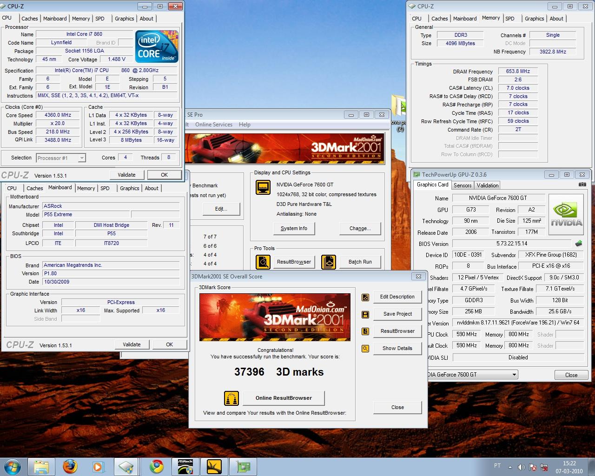Switch to the ASRock taskbar app
Viewport: 595px width, 476px height.
(185, 467)
